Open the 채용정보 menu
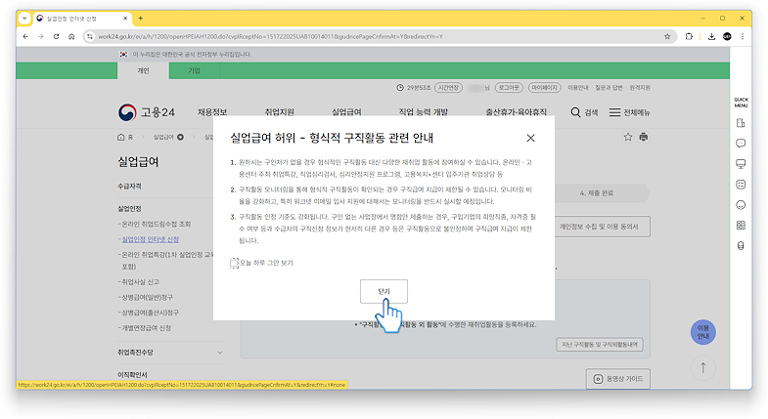 212,112
